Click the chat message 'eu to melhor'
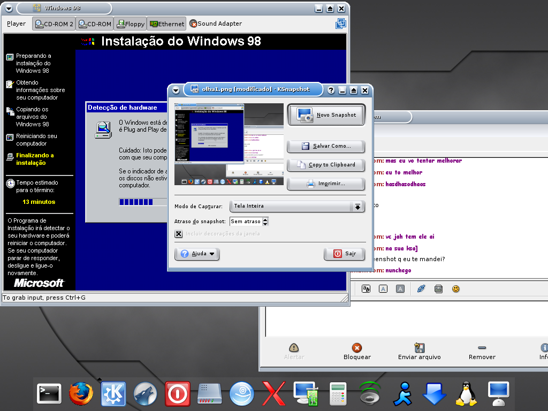 coord(404,173)
